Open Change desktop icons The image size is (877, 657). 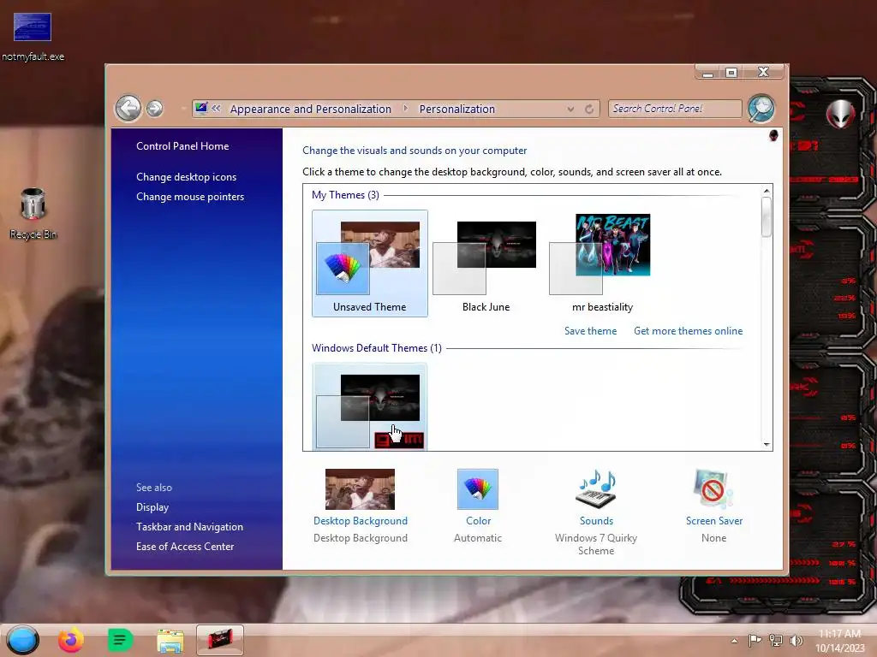[x=186, y=176]
